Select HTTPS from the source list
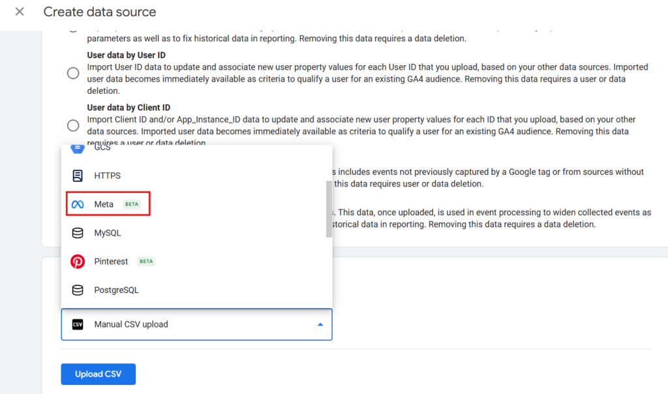 click(108, 175)
